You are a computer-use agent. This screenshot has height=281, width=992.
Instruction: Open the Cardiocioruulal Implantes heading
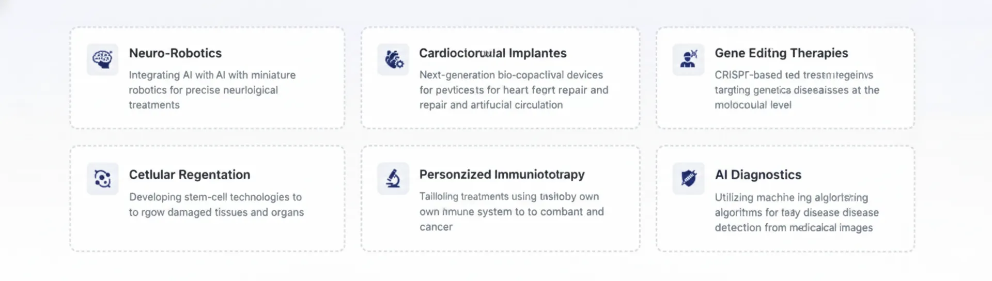[492, 53]
